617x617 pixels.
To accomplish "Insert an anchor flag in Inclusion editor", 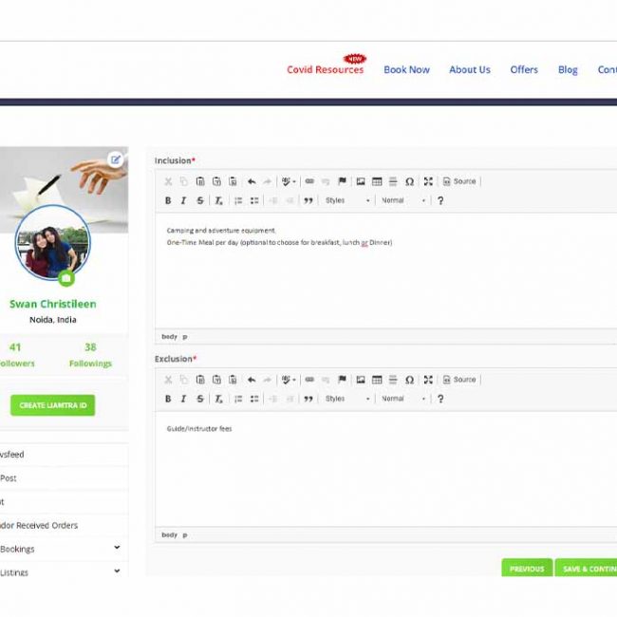I will (x=343, y=181).
